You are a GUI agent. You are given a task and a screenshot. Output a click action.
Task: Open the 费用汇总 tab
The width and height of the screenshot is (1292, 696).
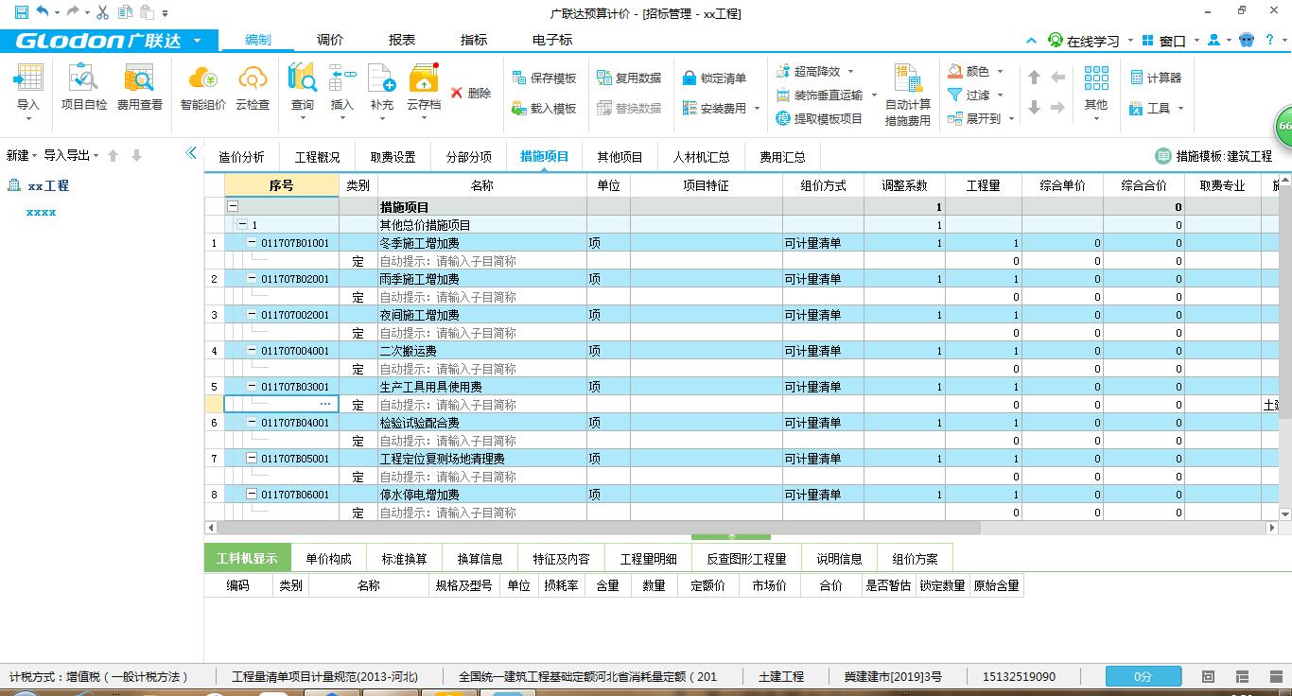[783, 157]
